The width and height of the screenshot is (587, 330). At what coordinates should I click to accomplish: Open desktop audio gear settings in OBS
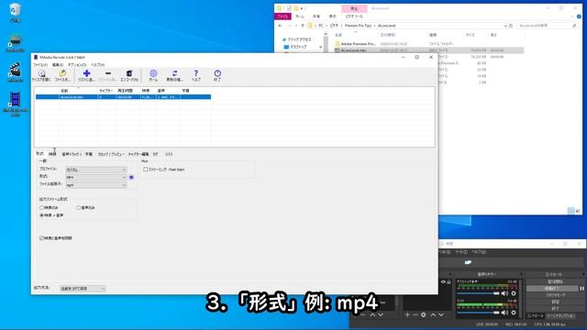[x=514, y=293]
